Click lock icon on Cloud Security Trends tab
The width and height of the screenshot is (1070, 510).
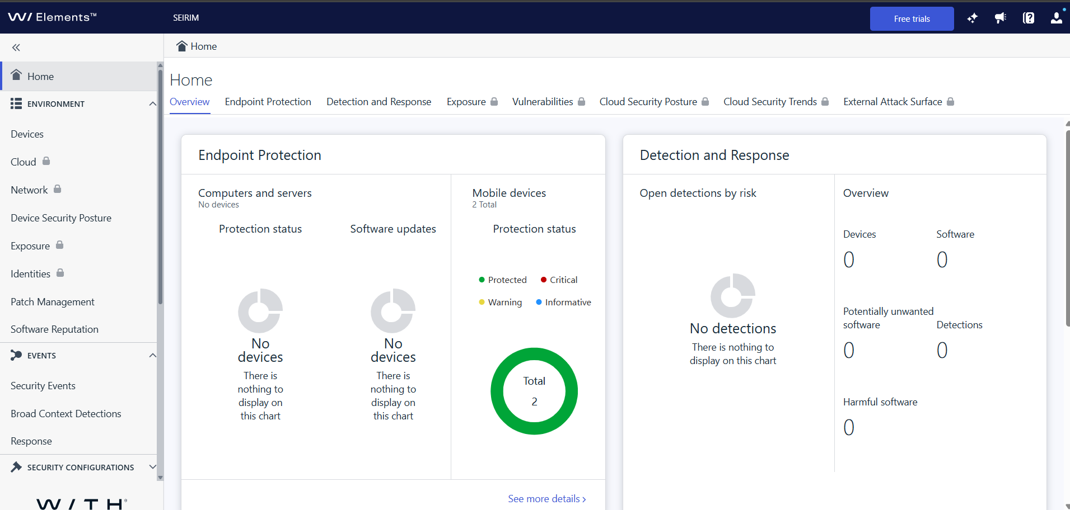(825, 101)
